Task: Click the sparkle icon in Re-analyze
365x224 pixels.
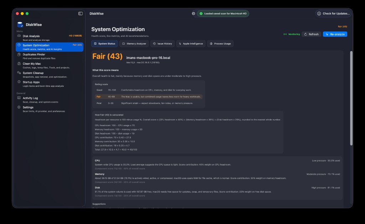Action: (x=327, y=34)
